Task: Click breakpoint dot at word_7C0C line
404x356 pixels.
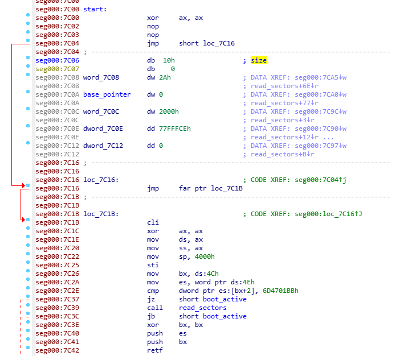Action: [28, 109]
